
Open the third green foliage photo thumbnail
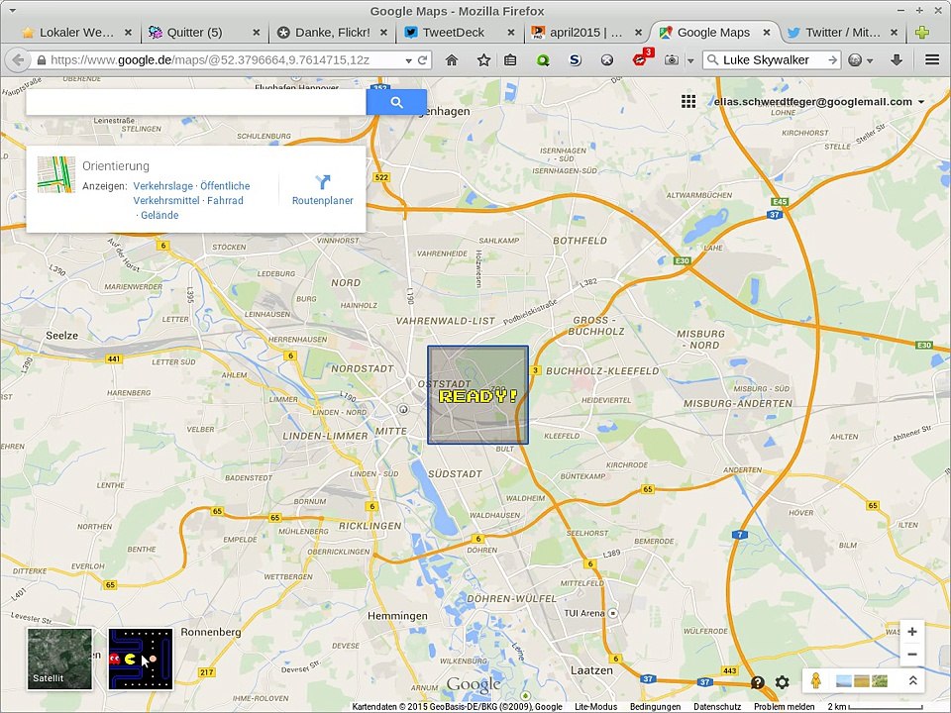coord(879,681)
